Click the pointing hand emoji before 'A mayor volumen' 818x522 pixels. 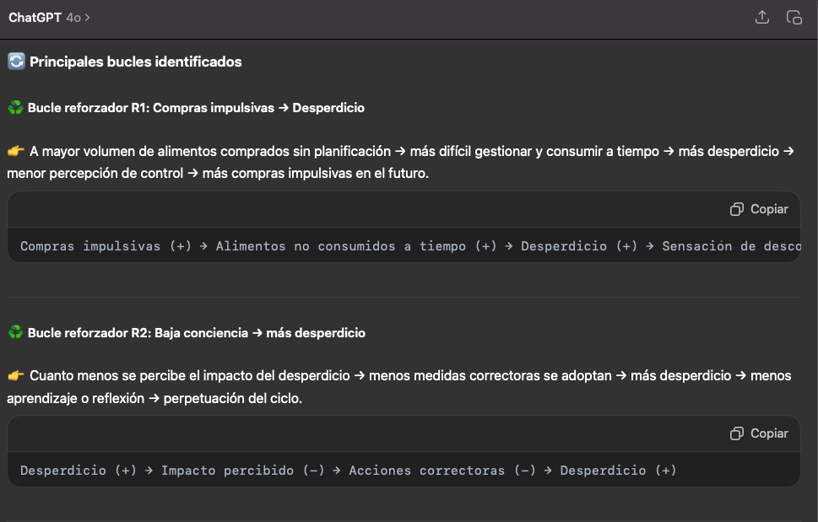click(16, 152)
